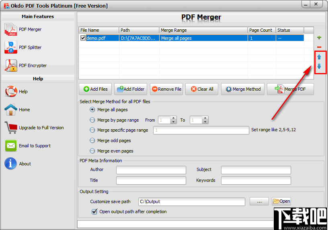
Task: Click the Status column header
Action: tap(290, 30)
